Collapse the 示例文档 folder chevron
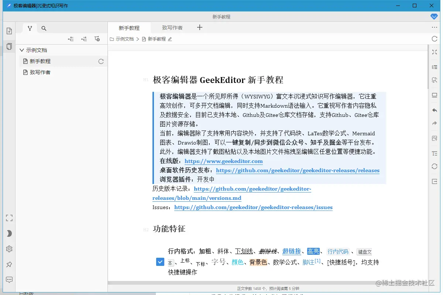 tap(22, 50)
